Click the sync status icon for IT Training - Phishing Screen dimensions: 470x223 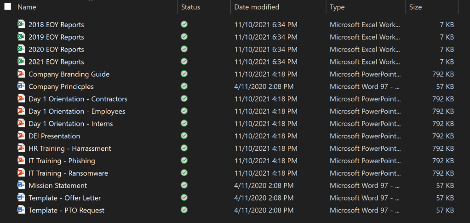tap(184, 160)
